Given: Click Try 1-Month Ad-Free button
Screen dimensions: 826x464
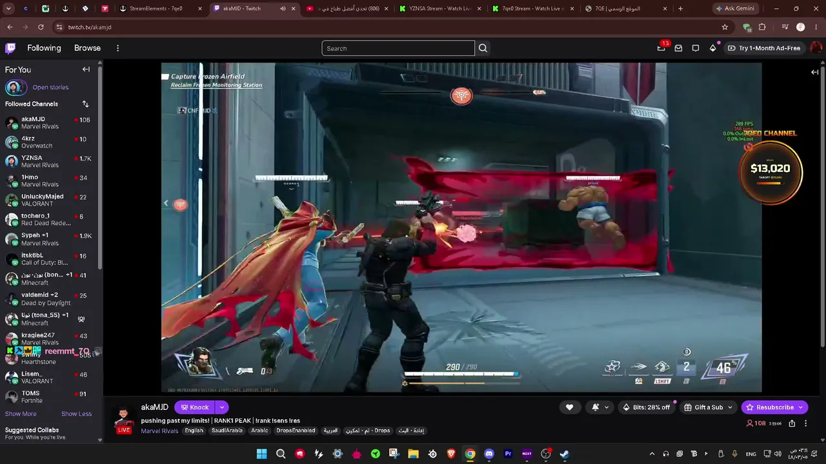Looking at the screenshot, I should [764, 48].
